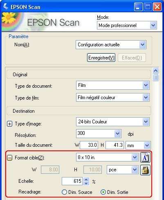Image resolution: width=164 pixels, height=200 pixels.
Task: Decrease Echelle value with down spinner arrow
Action: 86,183
